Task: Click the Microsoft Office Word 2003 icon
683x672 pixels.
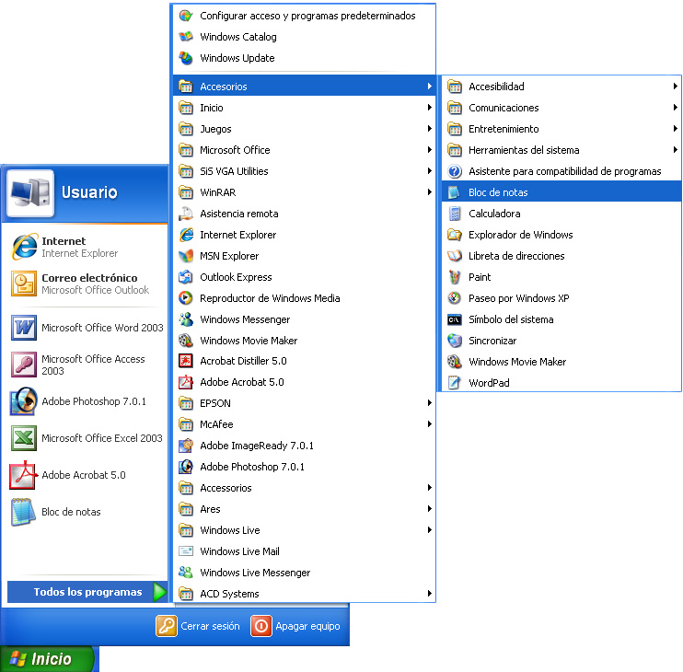Action: point(23,328)
